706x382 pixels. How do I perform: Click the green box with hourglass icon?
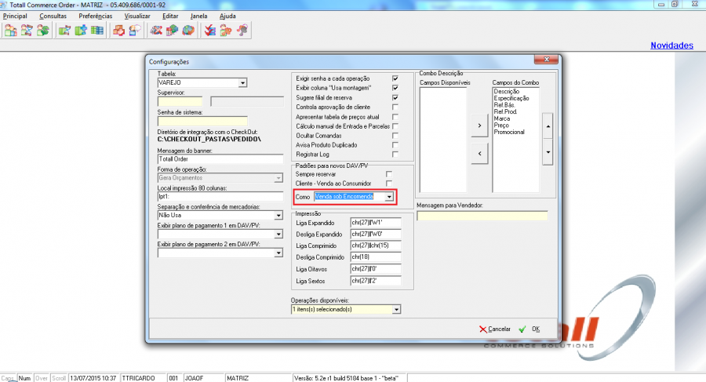[64, 30]
